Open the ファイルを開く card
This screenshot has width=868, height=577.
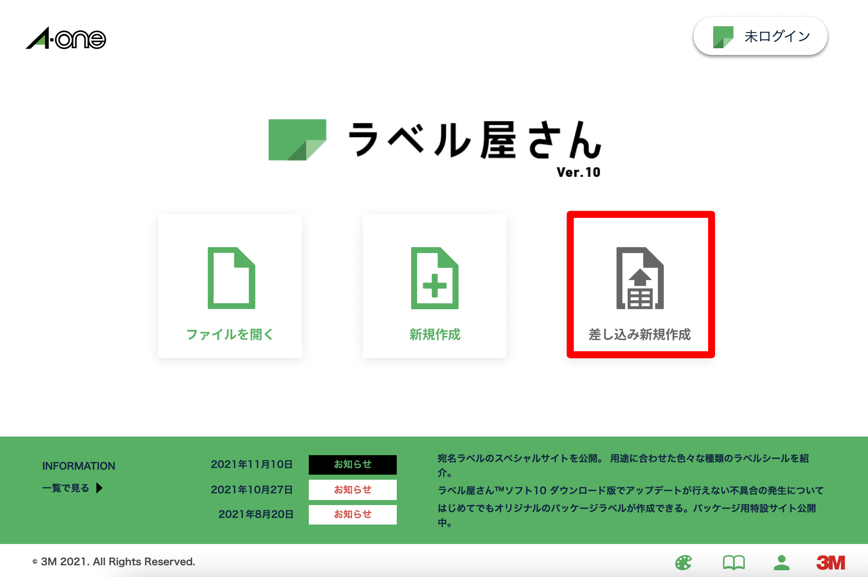coord(230,286)
